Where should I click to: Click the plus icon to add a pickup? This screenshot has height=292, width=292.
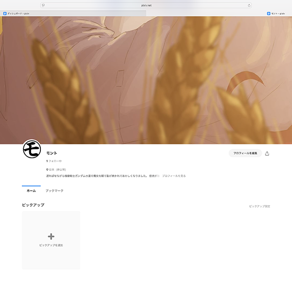tap(51, 237)
